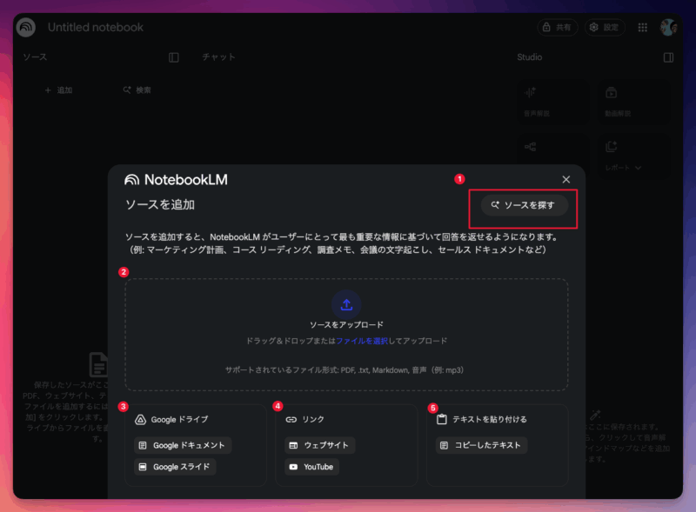Open 設定 settings with gear icon
Image resolution: width=696 pixels, height=512 pixels.
(x=605, y=28)
